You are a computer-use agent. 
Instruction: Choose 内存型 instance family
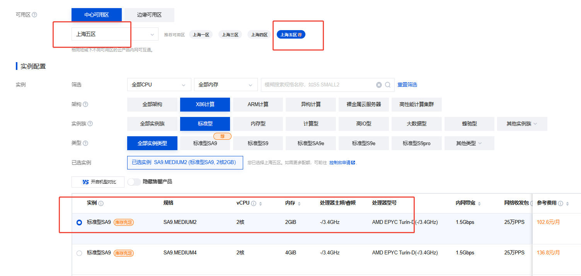click(258, 124)
